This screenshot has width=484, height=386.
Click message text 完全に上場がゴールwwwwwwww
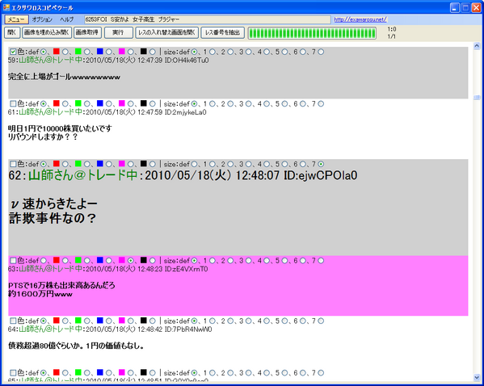pos(64,77)
